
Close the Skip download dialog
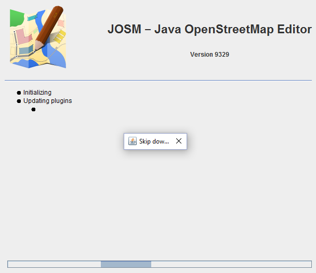click(x=178, y=141)
